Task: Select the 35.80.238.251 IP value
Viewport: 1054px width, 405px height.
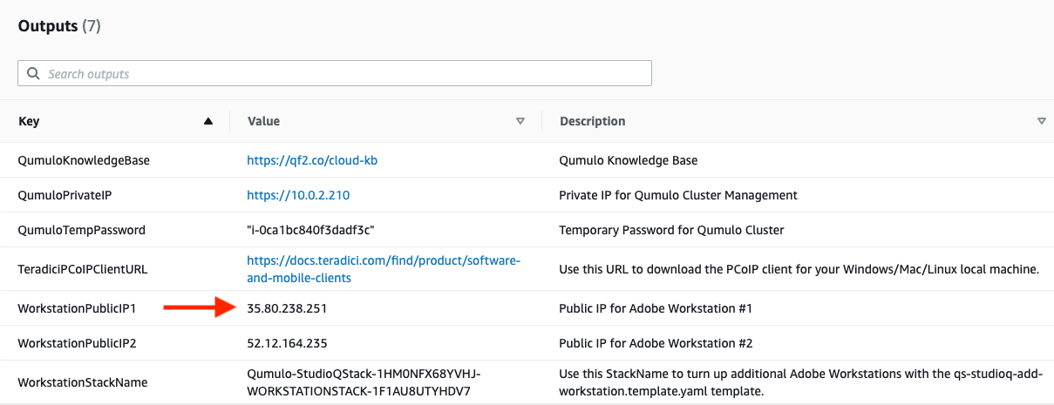Action: point(287,308)
